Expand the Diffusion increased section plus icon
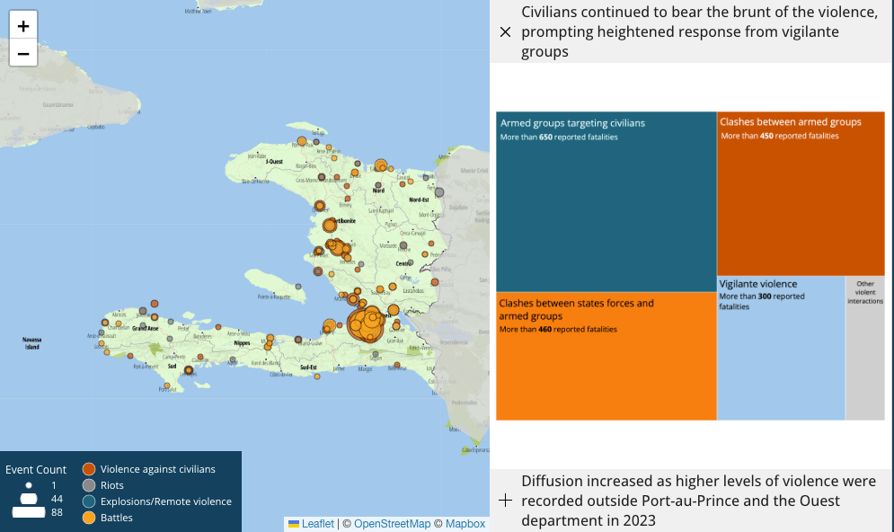The height and width of the screenshot is (532, 894). [x=505, y=501]
